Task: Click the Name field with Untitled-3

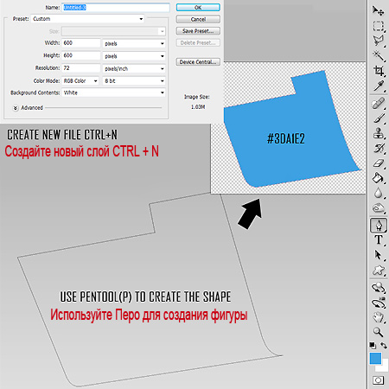Action: [116, 8]
